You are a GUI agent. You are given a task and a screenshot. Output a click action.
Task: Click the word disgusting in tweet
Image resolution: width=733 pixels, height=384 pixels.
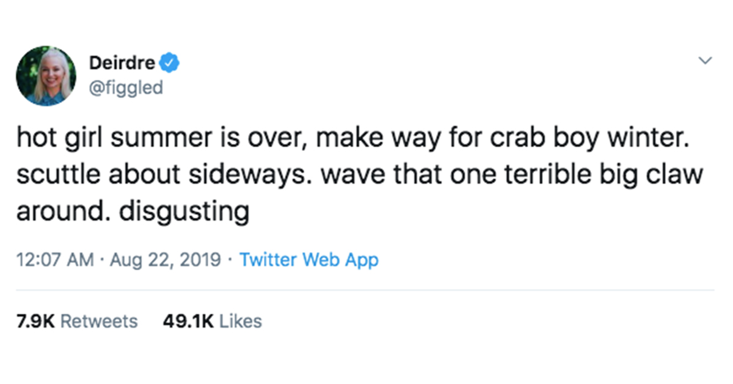(184, 212)
